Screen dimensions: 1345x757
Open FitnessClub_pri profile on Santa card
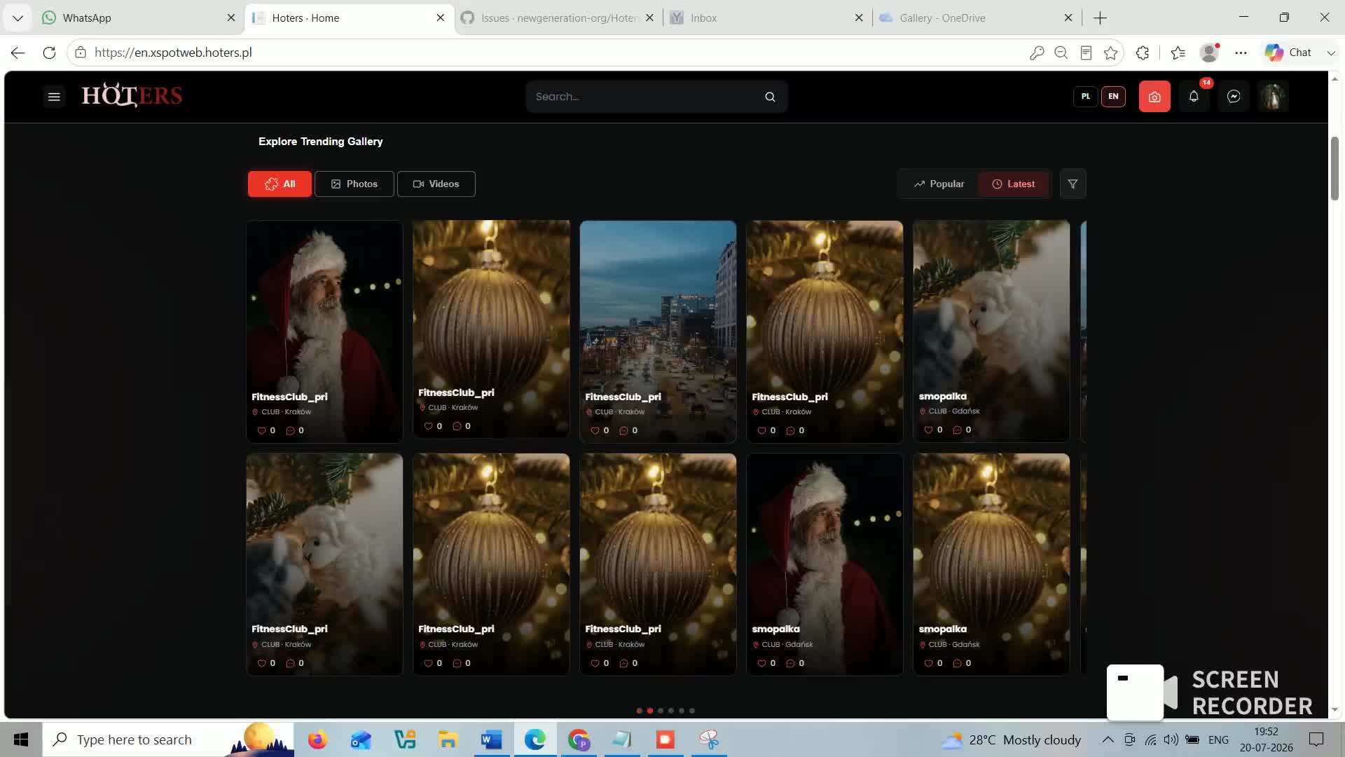coord(289,397)
